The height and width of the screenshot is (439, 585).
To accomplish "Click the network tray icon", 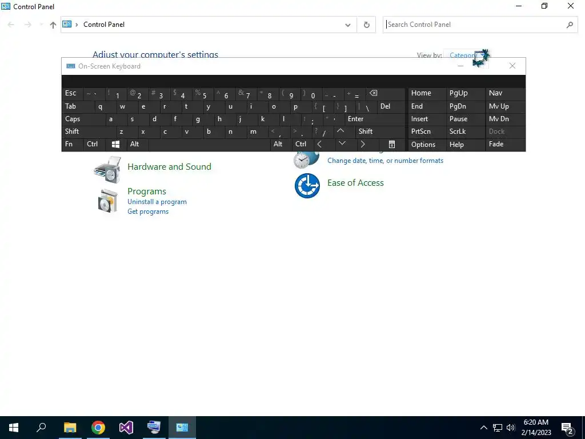I will pos(498,428).
